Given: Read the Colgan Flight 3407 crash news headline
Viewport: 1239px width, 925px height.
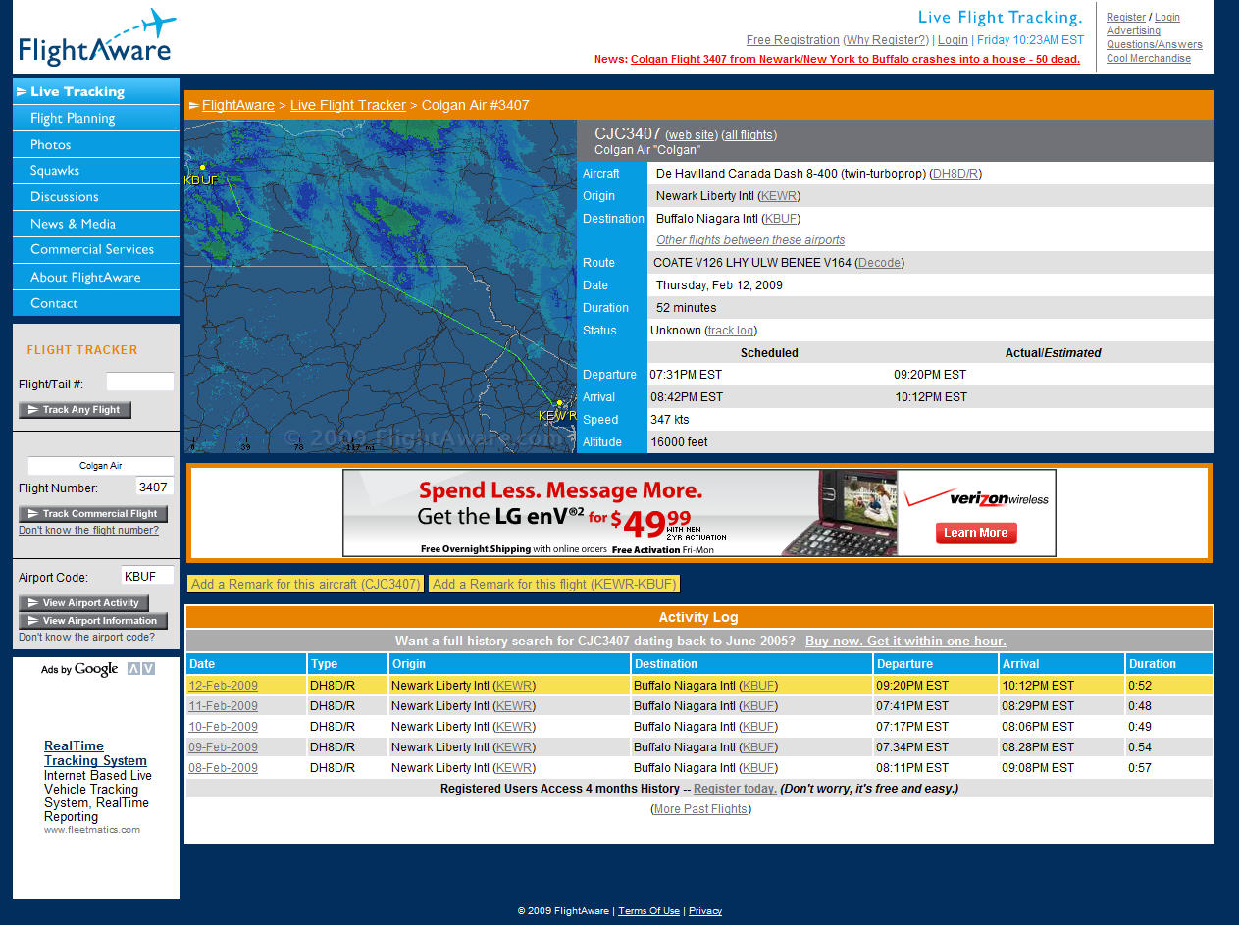Looking at the screenshot, I should point(854,59).
